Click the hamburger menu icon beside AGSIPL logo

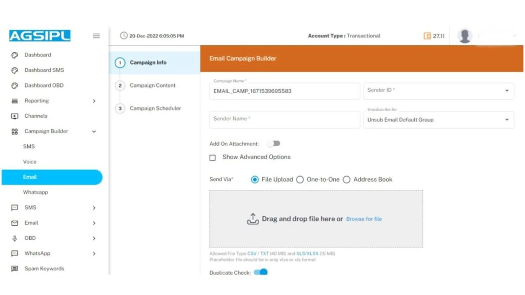96,36
